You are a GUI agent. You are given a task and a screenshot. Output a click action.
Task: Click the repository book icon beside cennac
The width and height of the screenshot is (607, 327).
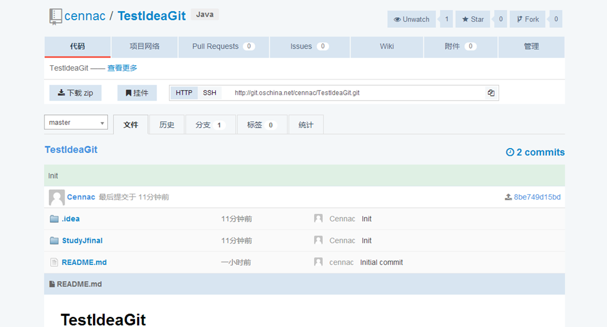click(x=55, y=17)
